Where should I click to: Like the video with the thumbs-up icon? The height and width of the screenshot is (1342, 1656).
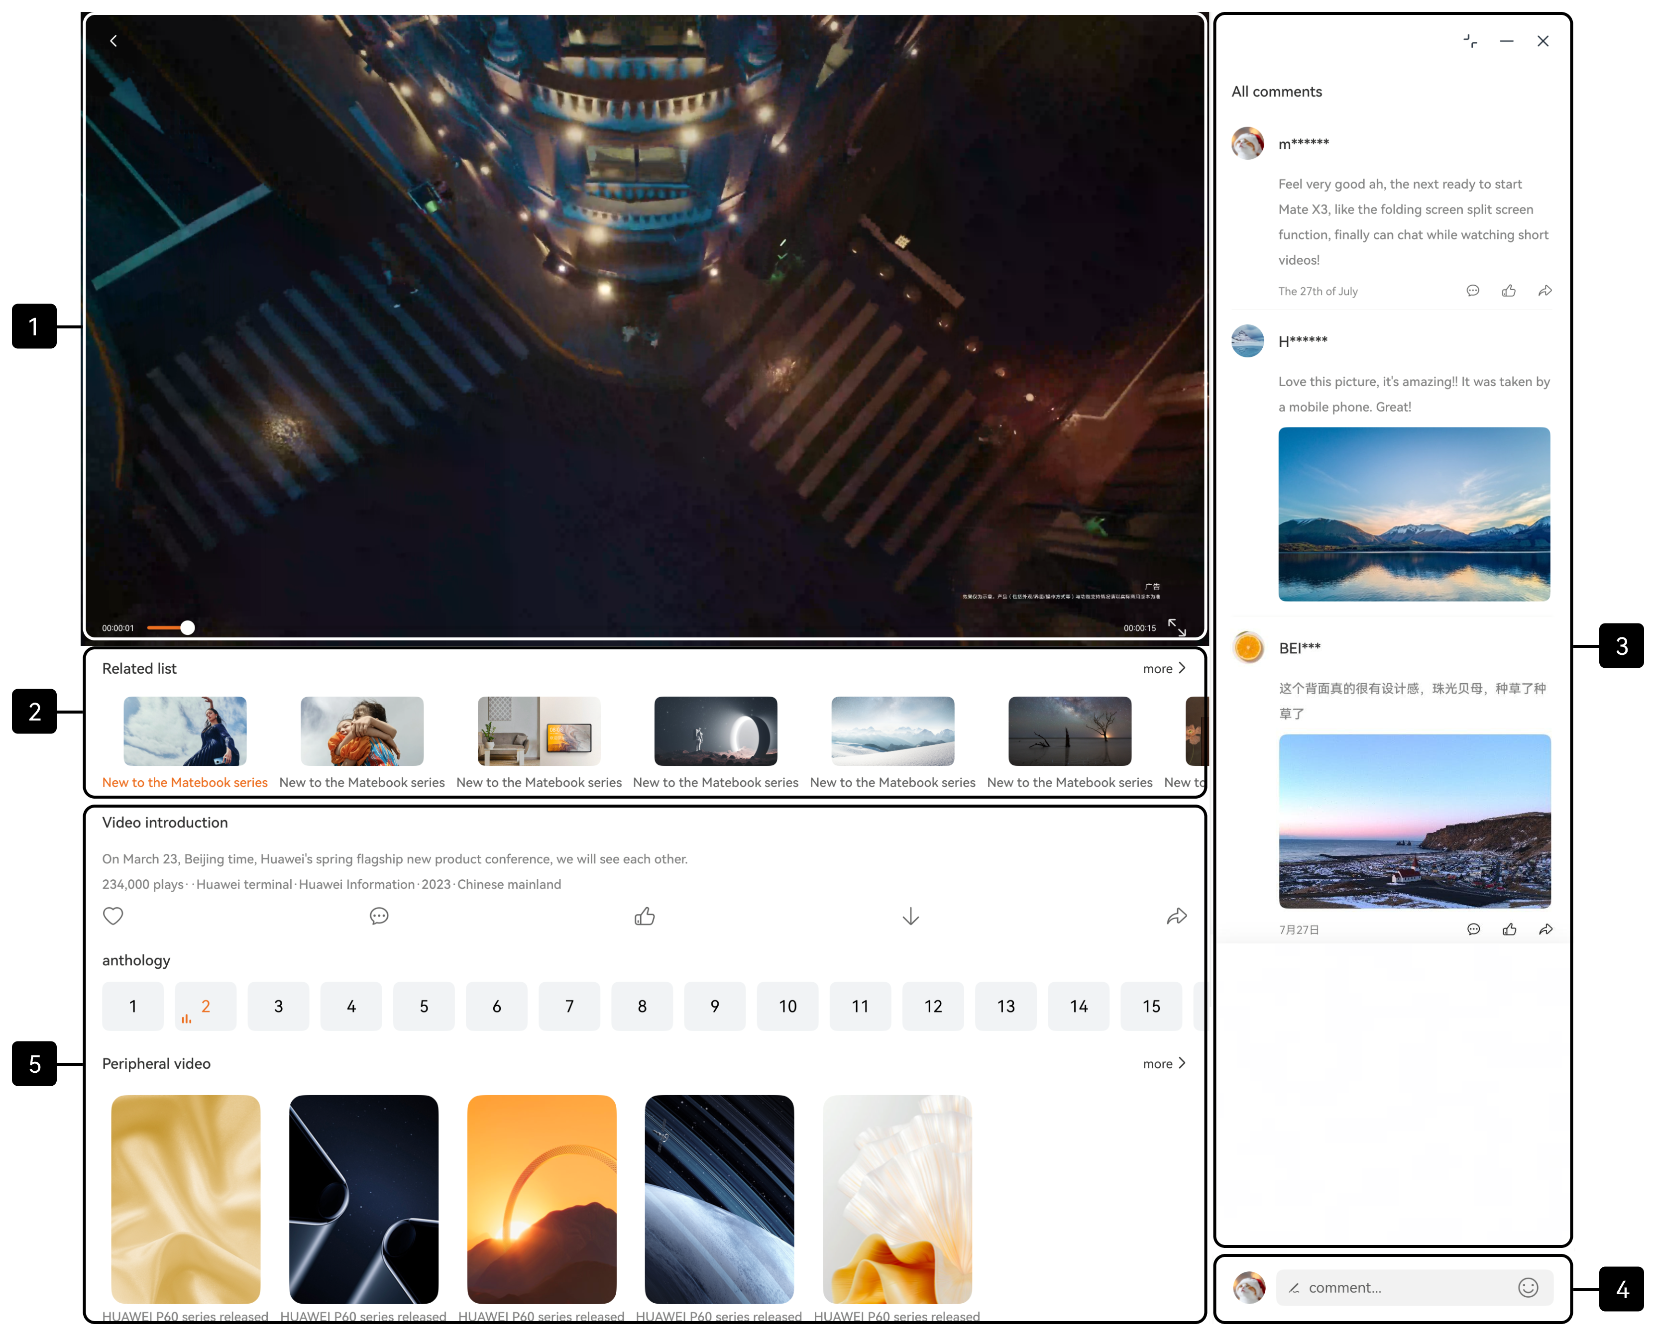645,916
